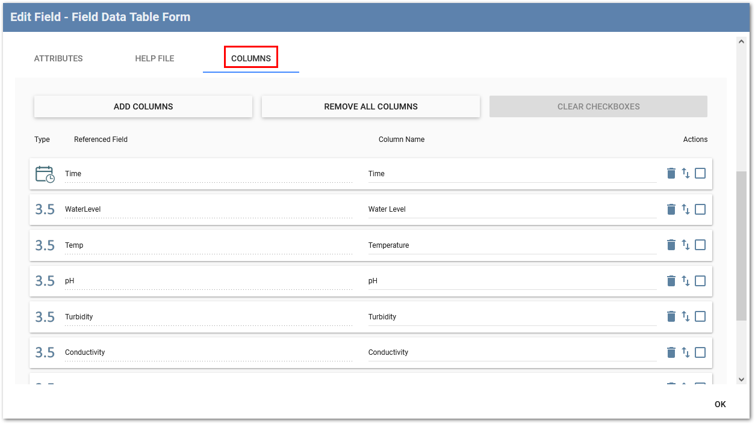The height and width of the screenshot is (424, 755).
Task: Edit the Temperature column name field
Action: (x=512, y=245)
